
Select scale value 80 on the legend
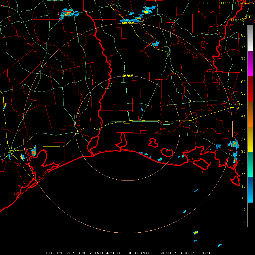[x=243, y=35]
